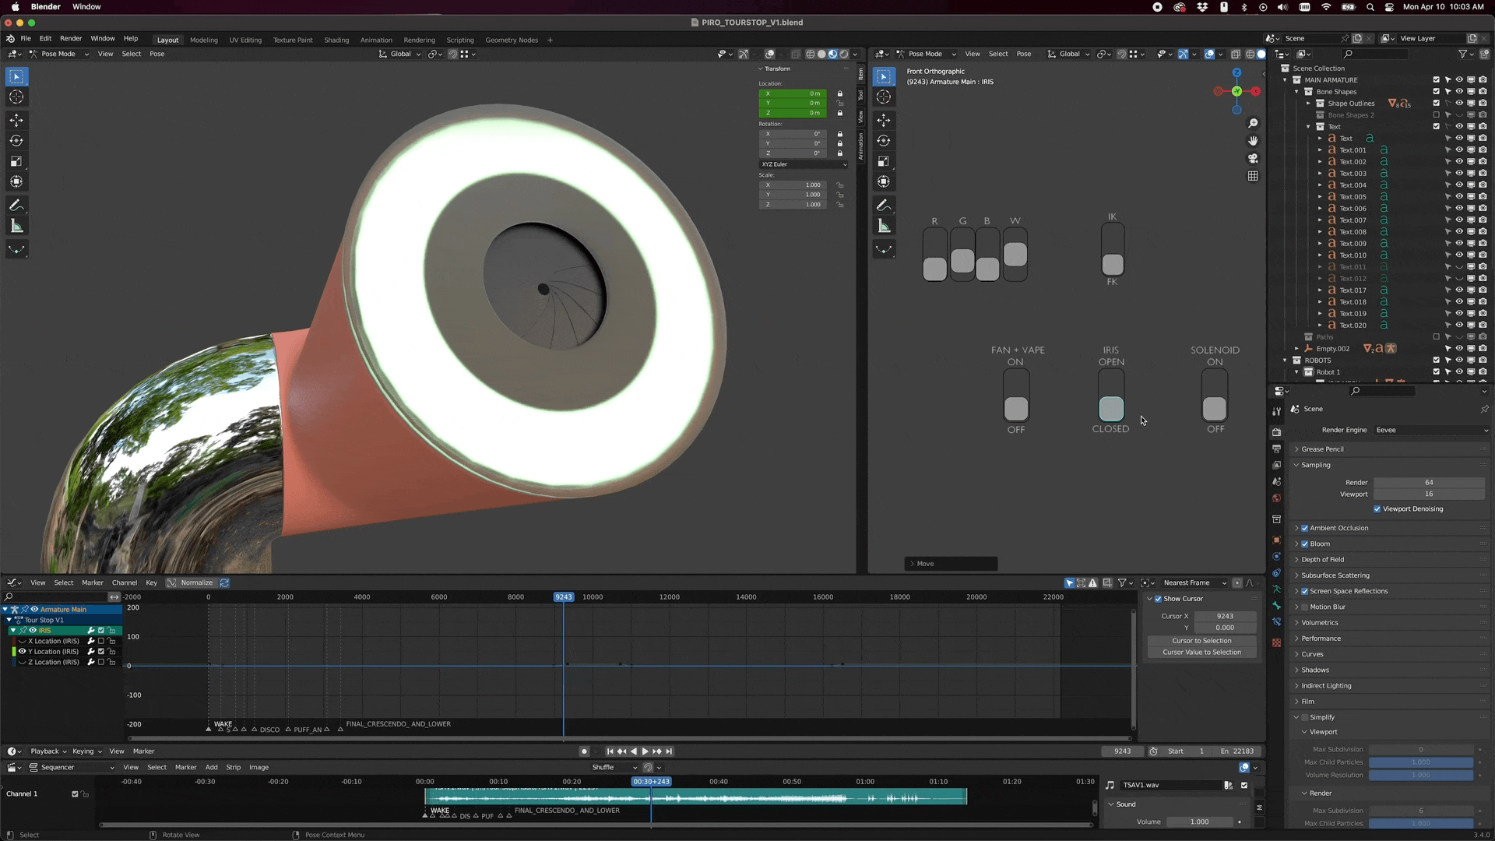Switch to the Shading workspace tab
This screenshot has height=841, width=1495.
(x=336, y=40)
